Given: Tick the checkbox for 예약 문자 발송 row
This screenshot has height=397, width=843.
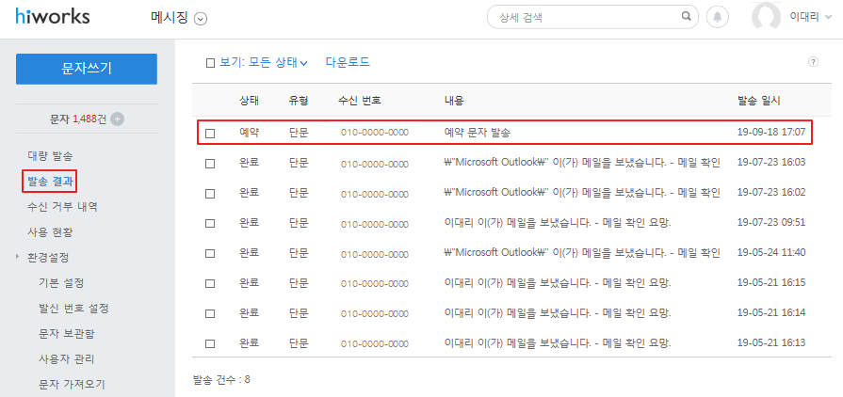Looking at the screenshot, I should tap(210, 133).
